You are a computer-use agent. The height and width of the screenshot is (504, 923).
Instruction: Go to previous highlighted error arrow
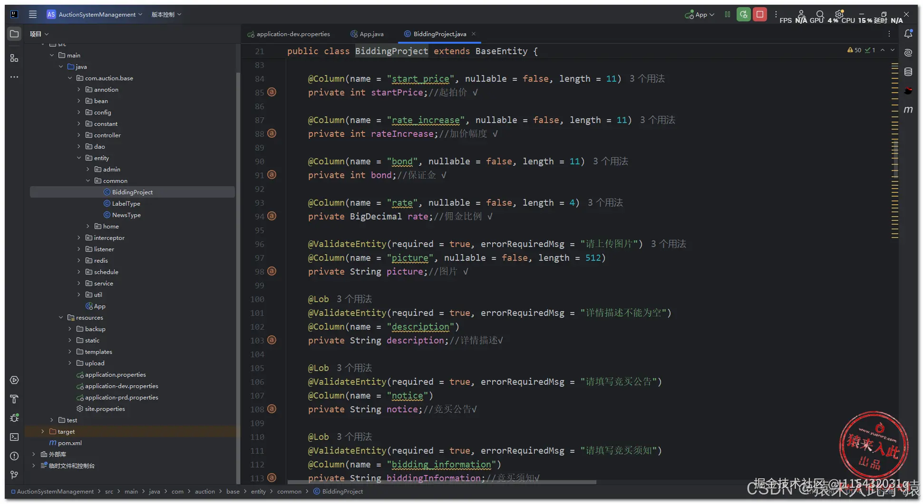point(883,50)
